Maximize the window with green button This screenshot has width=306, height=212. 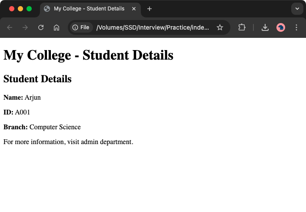pos(29,9)
